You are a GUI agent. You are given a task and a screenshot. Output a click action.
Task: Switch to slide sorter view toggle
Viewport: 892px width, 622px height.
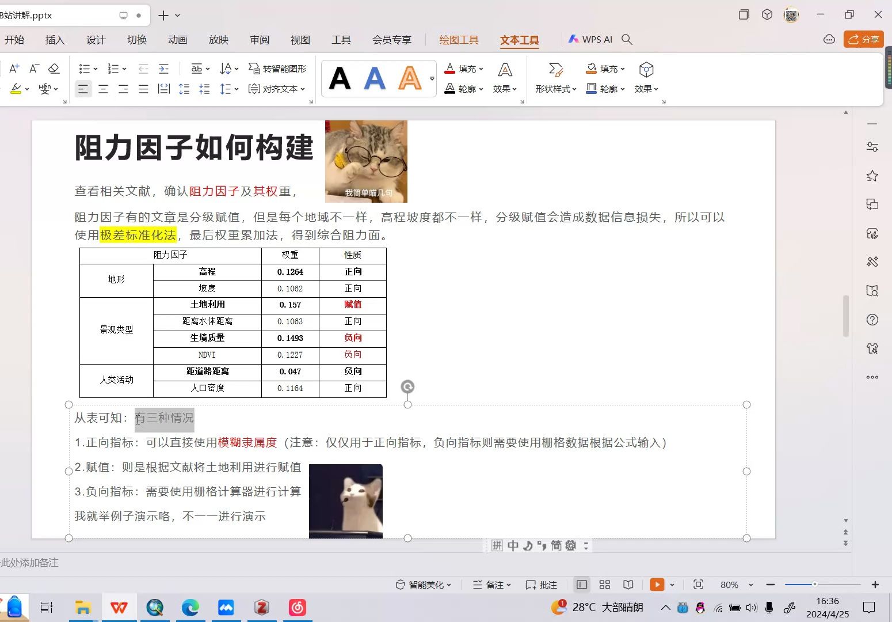click(x=604, y=585)
